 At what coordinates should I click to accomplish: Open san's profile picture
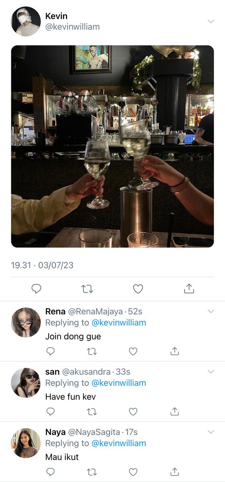[x=26, y=383]
